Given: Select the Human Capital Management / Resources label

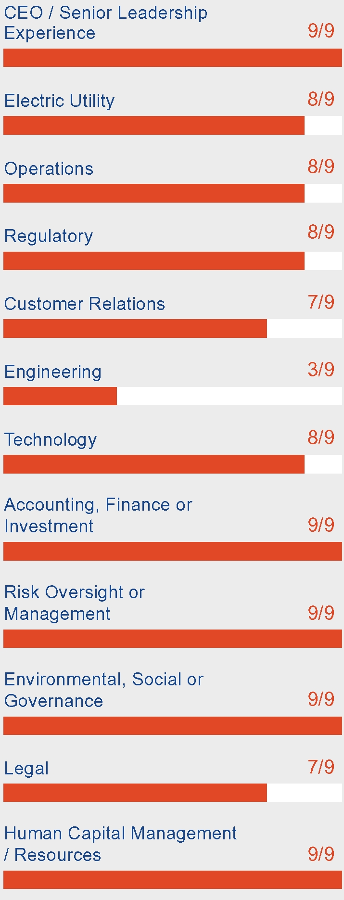Looking at the screenshot, I should point(120,844).
